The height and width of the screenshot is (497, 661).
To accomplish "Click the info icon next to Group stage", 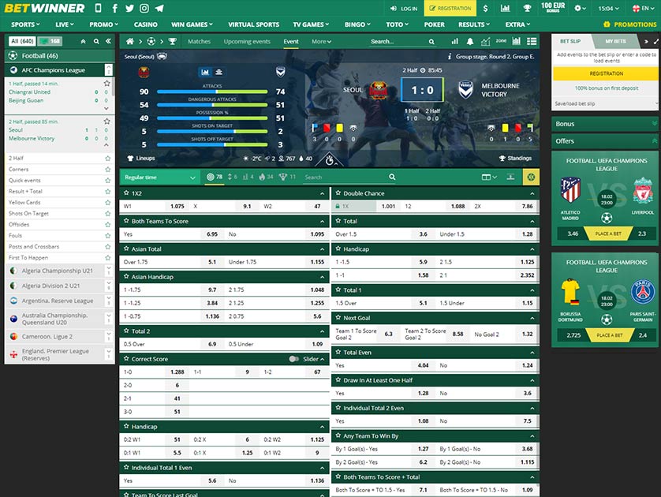I will click(450, 56).
